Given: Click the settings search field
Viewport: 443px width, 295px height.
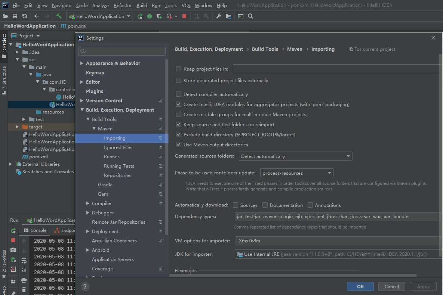Looking at the screenshot, I should click(x=122, y=51).
